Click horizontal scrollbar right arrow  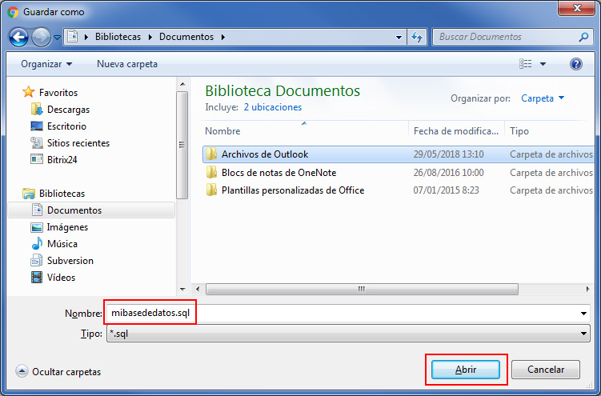[x=587, y=289]
